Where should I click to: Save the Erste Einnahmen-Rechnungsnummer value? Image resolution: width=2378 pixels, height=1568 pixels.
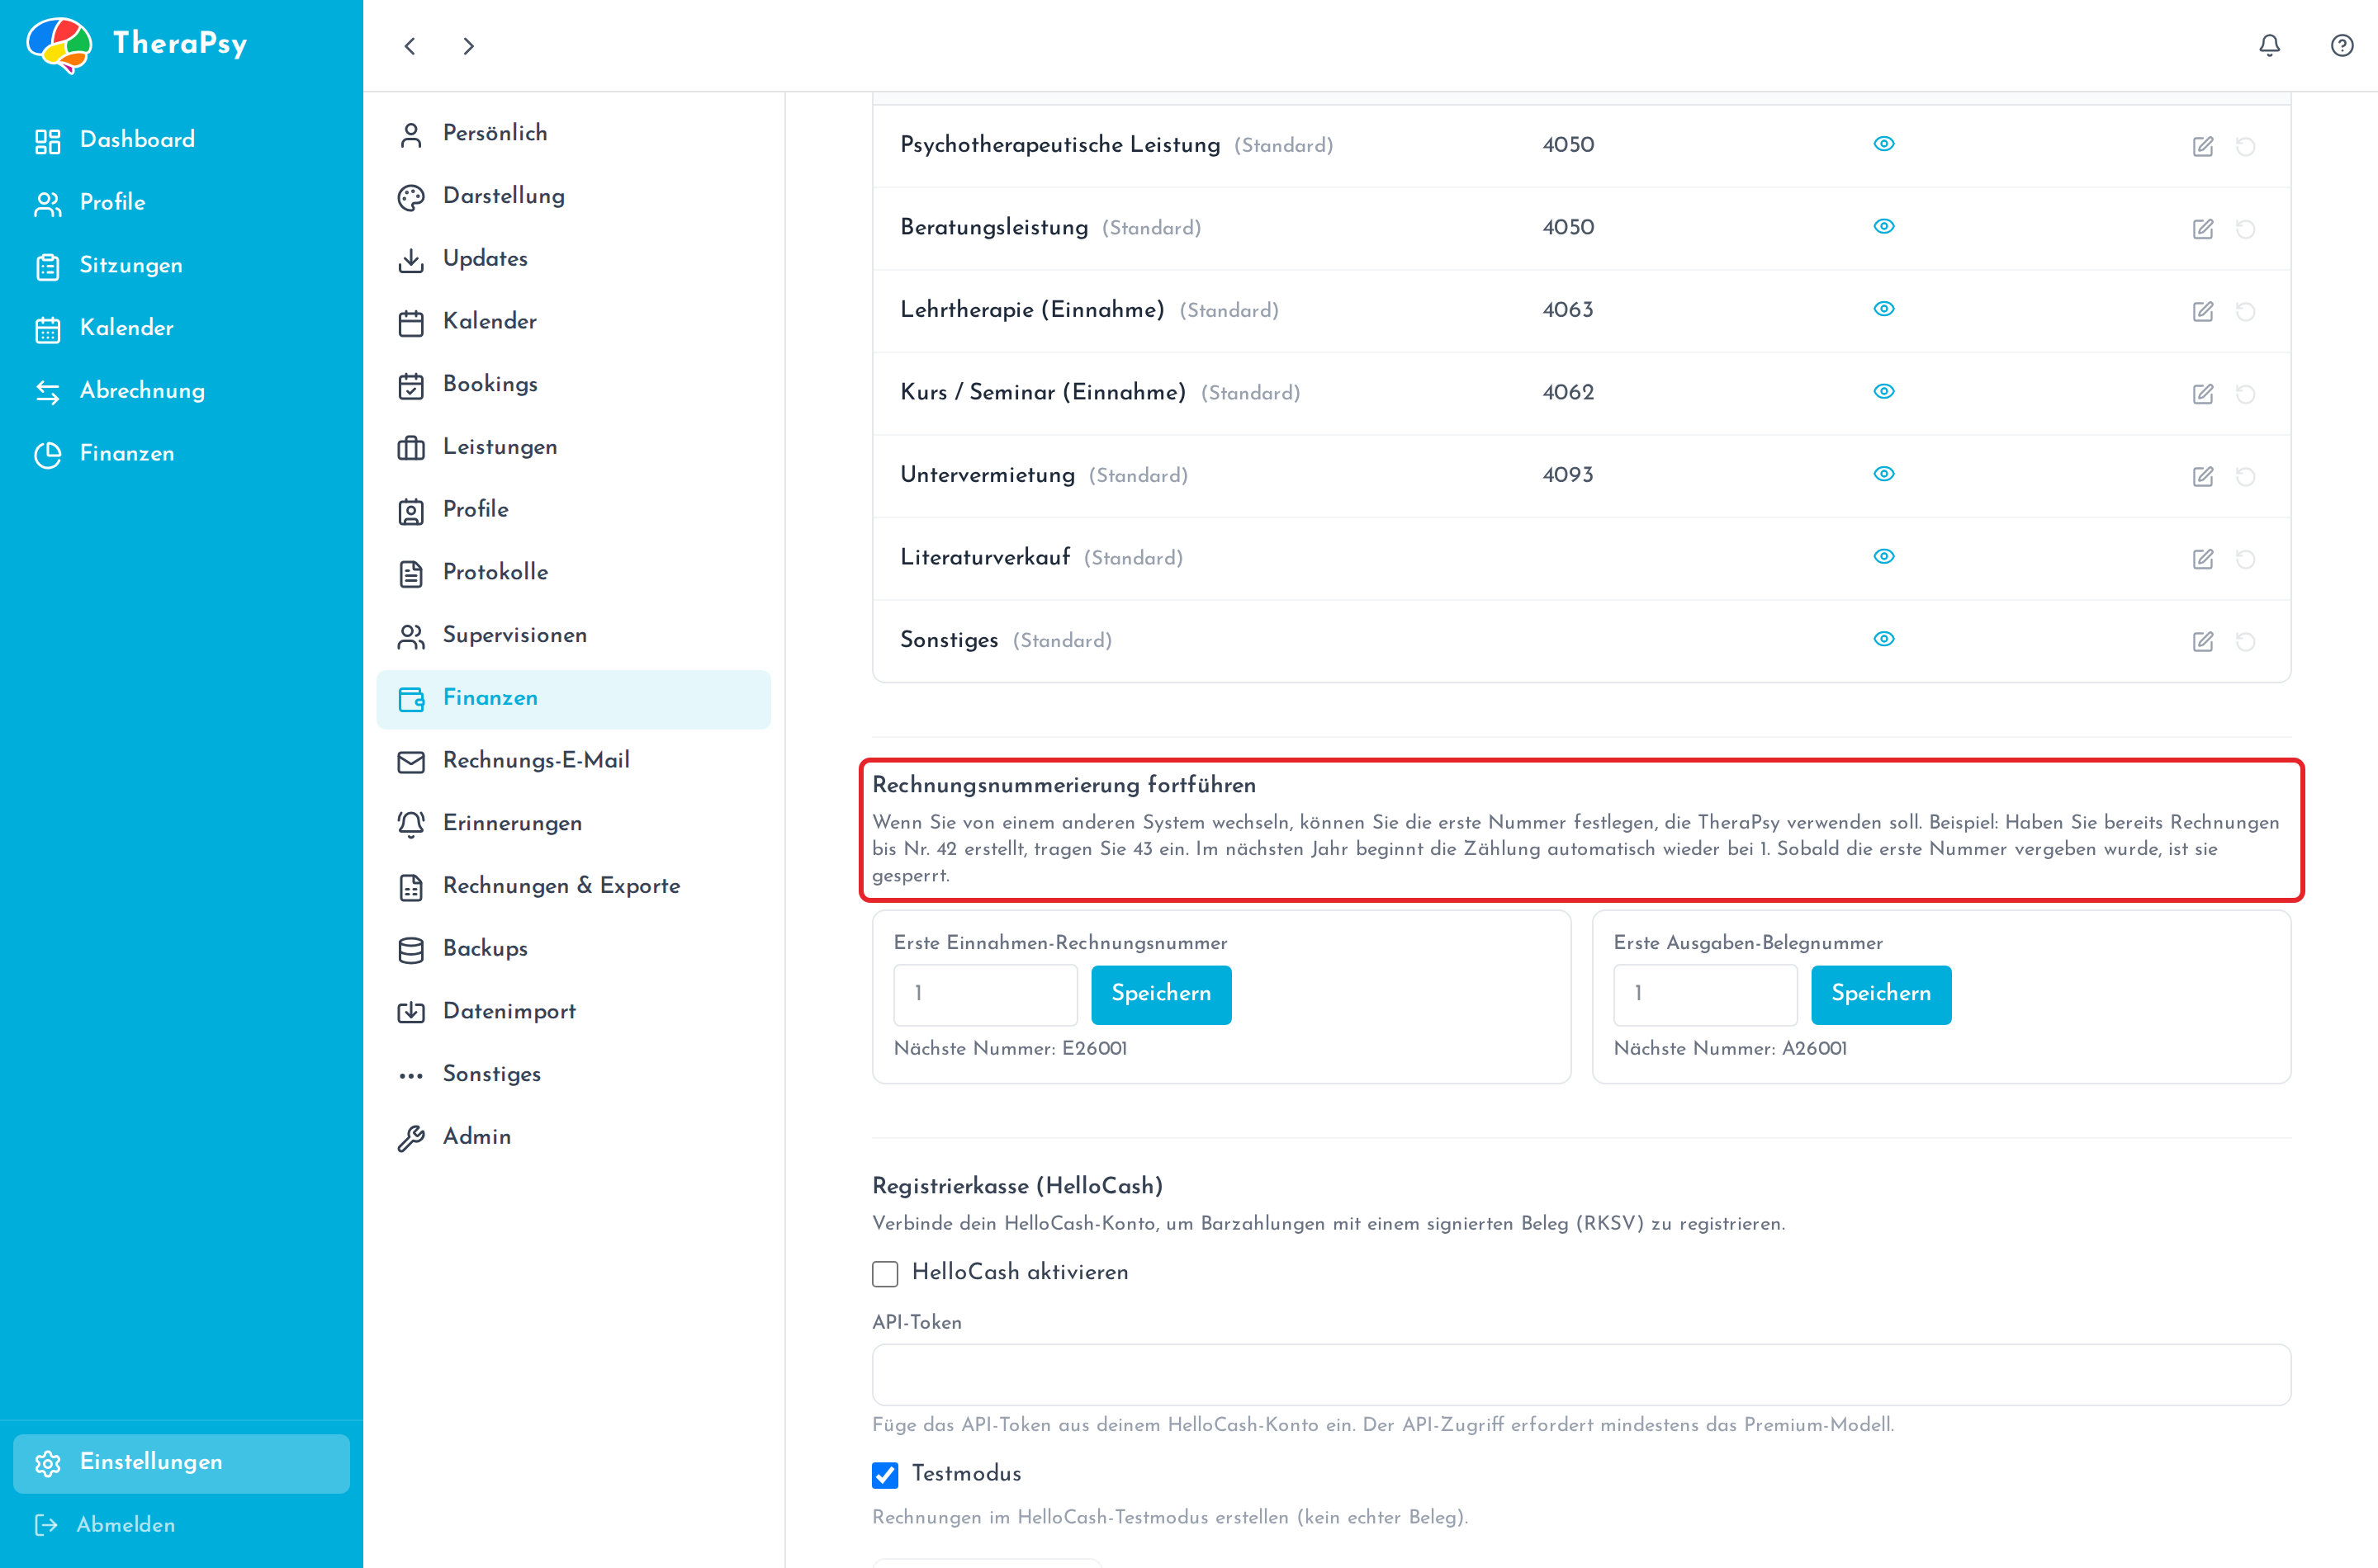(x=1160, y=994)
